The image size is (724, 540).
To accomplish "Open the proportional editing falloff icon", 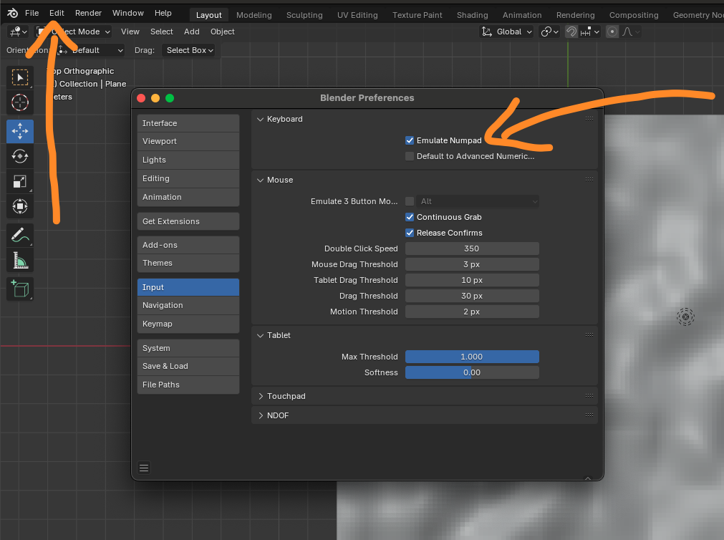I will (x=631, y=32).
